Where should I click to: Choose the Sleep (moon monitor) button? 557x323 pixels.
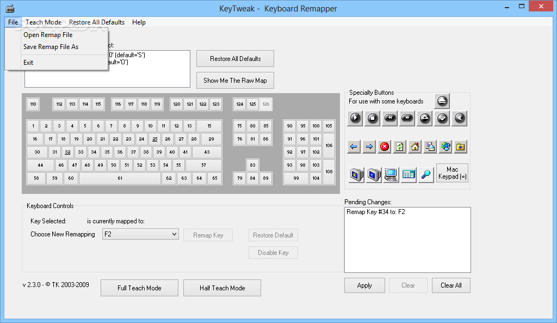point(356,175)
